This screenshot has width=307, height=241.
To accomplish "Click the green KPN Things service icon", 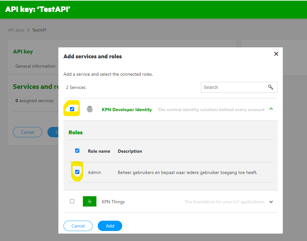I will (89, 201).
